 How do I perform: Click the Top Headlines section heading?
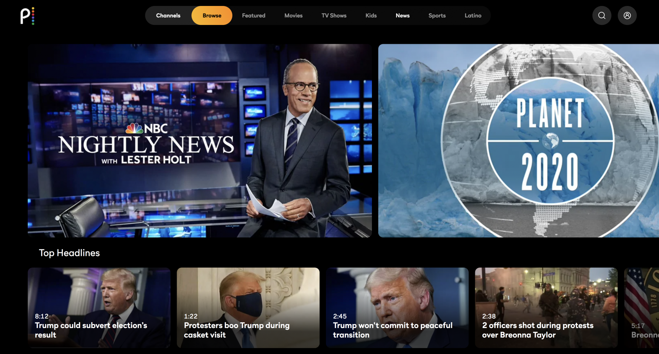coord(69,253)
